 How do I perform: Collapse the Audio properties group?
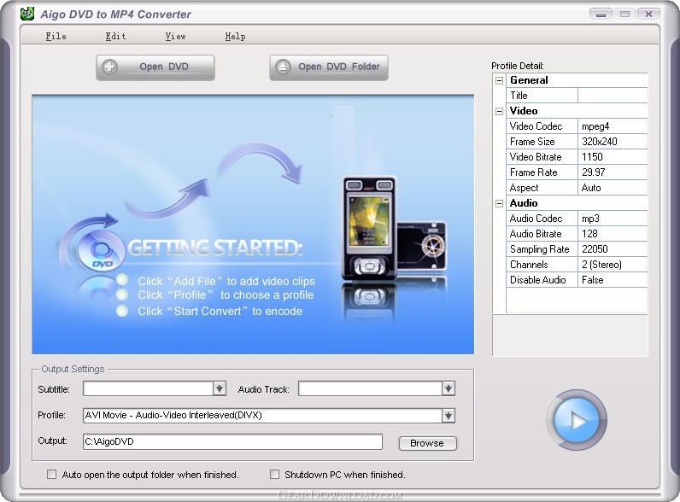500,203
